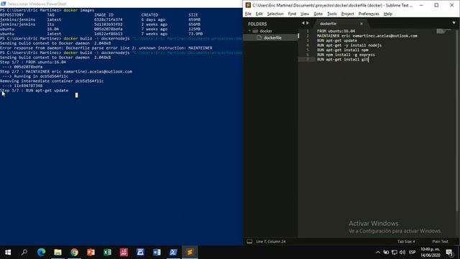Click the ESP language indicator
The image size is (460, 259).
pyautogui.click(x=412, y=253)
